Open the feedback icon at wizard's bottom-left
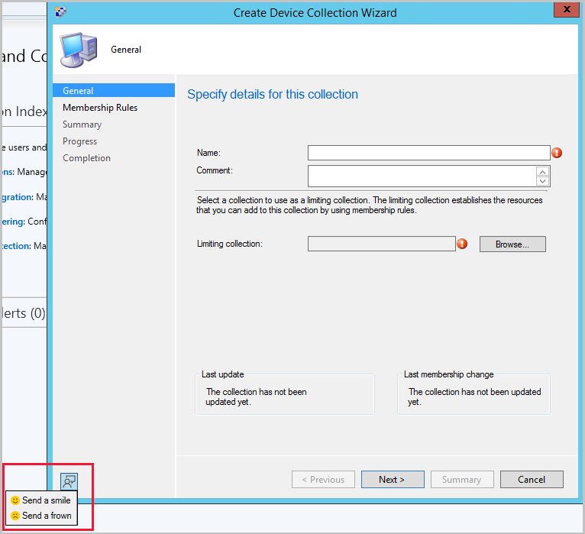Screen dimensions: 585x534 pos(69,481)
